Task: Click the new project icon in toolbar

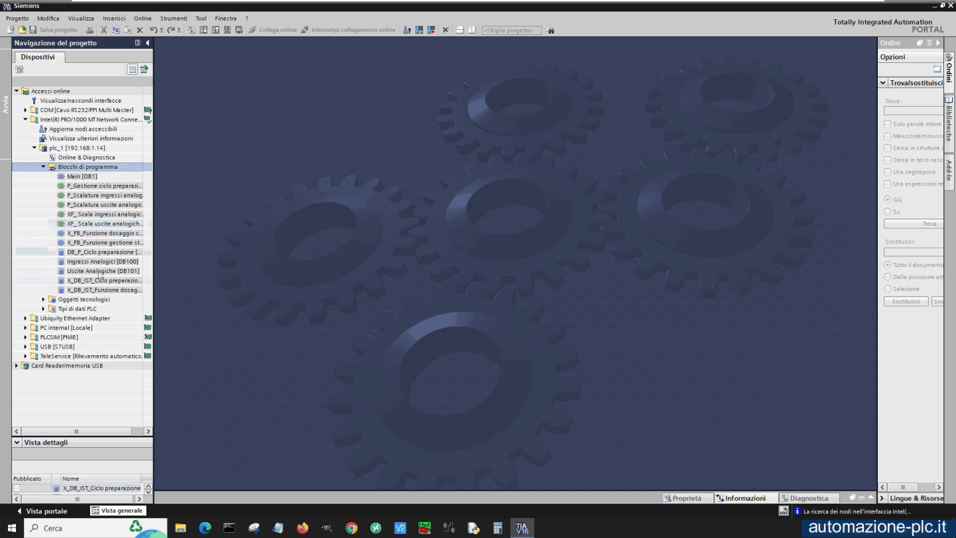Action: coord(11,30)
